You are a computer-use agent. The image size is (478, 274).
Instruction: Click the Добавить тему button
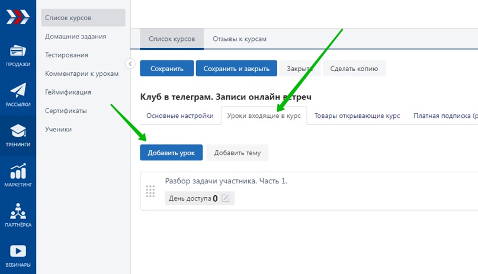click(238, 153)
